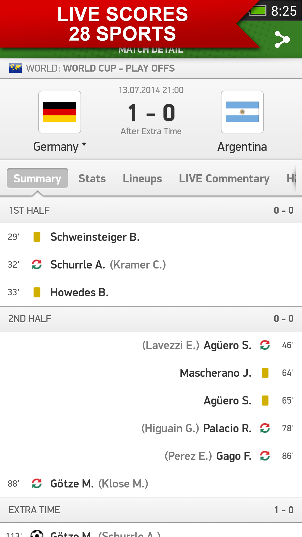Screen dimensions: 302x537
Task: Open the Argentina team flag
Action: tap(242, 112)
